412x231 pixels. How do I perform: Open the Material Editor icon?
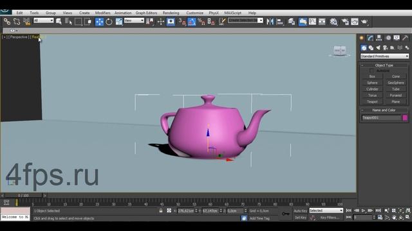(333, 21)
